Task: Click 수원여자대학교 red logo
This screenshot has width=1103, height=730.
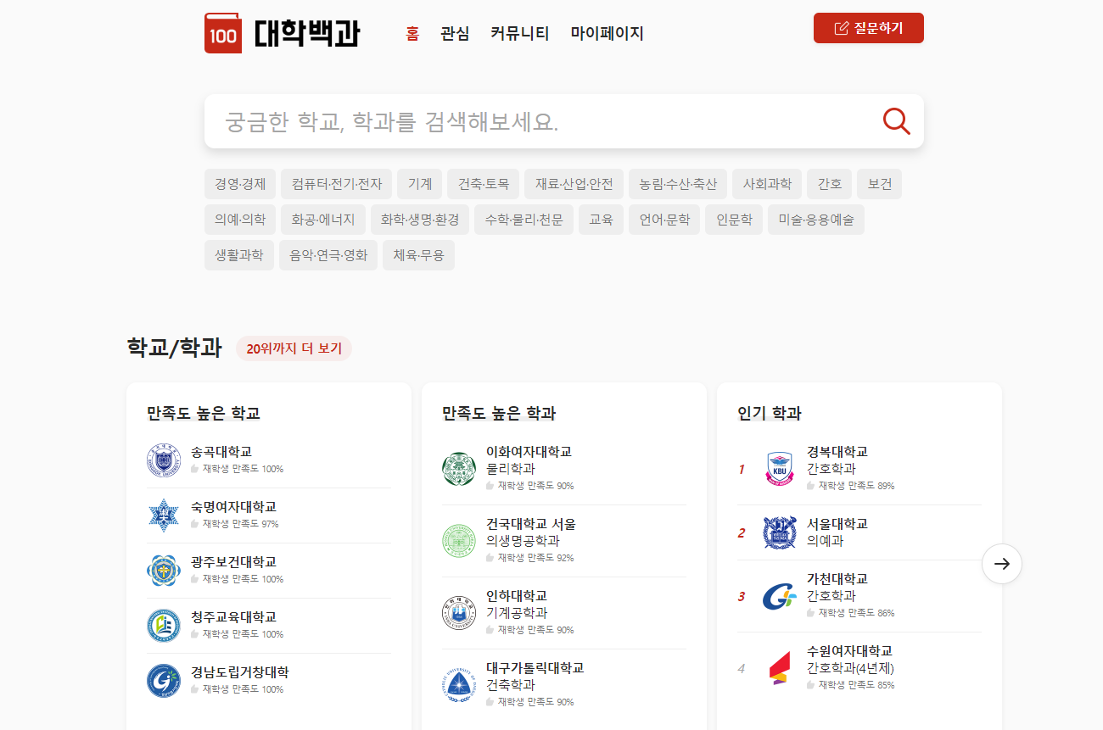Action: coord(780,668)
